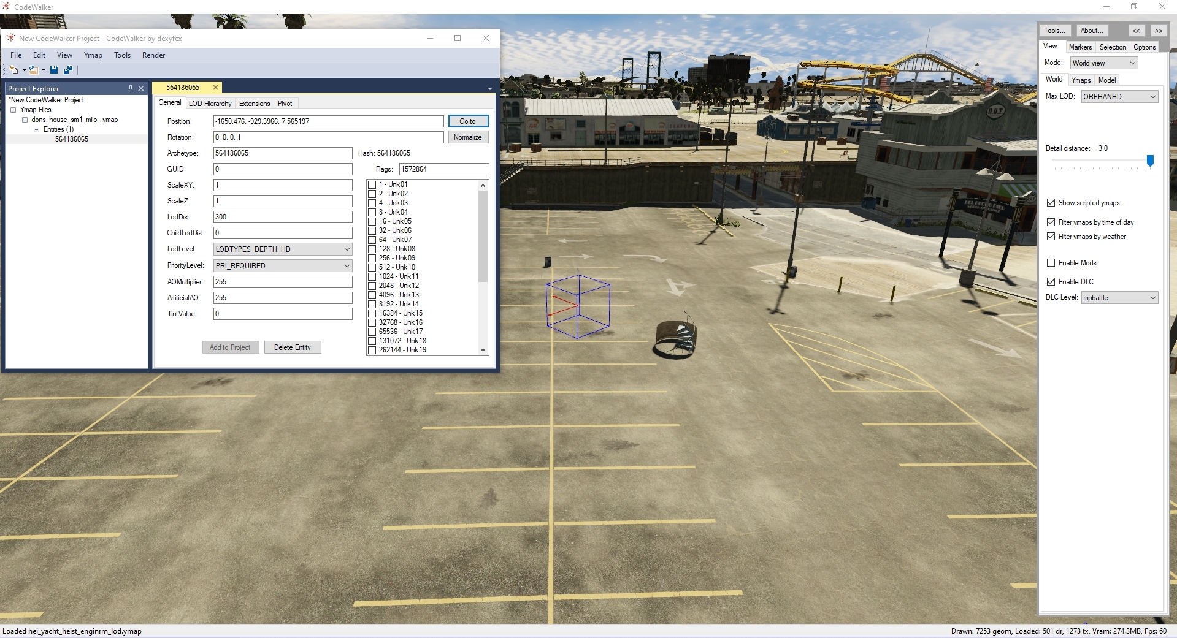Open the Tools menu
The width and height of the screenshot is (1177, 638).
[x=122, y=55]
